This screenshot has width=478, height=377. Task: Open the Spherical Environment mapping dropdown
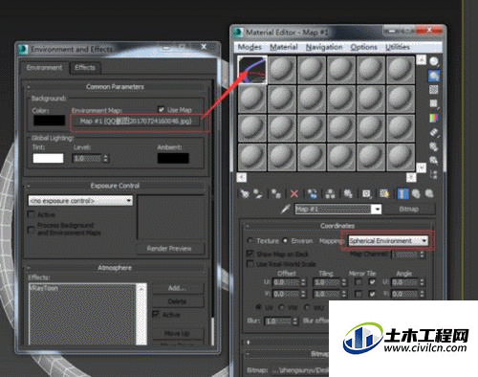pos(388,241)
